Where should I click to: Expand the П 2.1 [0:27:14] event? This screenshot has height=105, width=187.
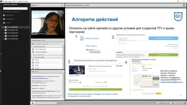[3, 30]
